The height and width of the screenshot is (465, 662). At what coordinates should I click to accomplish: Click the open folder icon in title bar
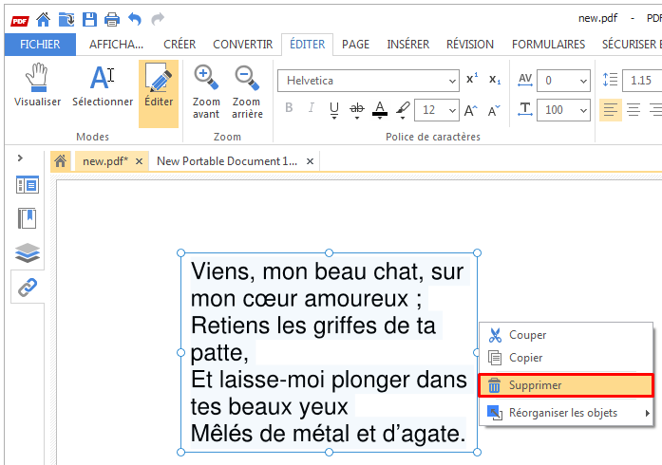[x=66, y=19]
